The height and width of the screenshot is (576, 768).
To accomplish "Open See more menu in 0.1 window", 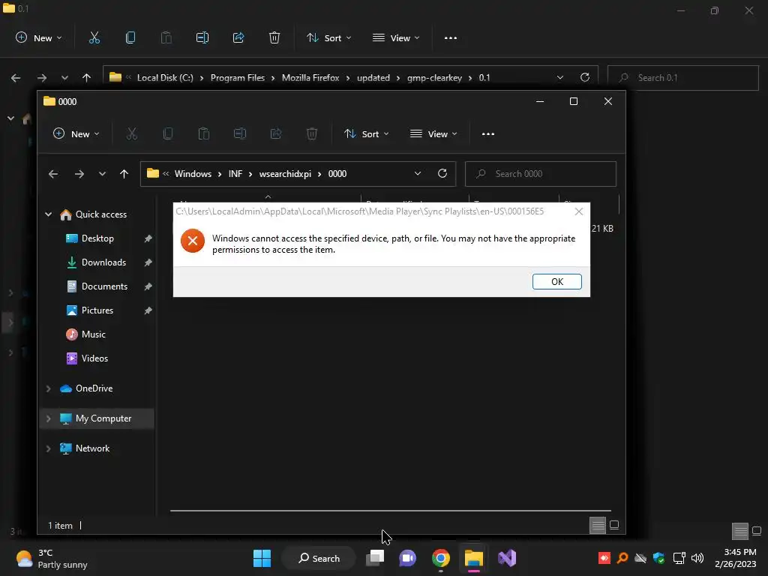I will pos(450,38).
